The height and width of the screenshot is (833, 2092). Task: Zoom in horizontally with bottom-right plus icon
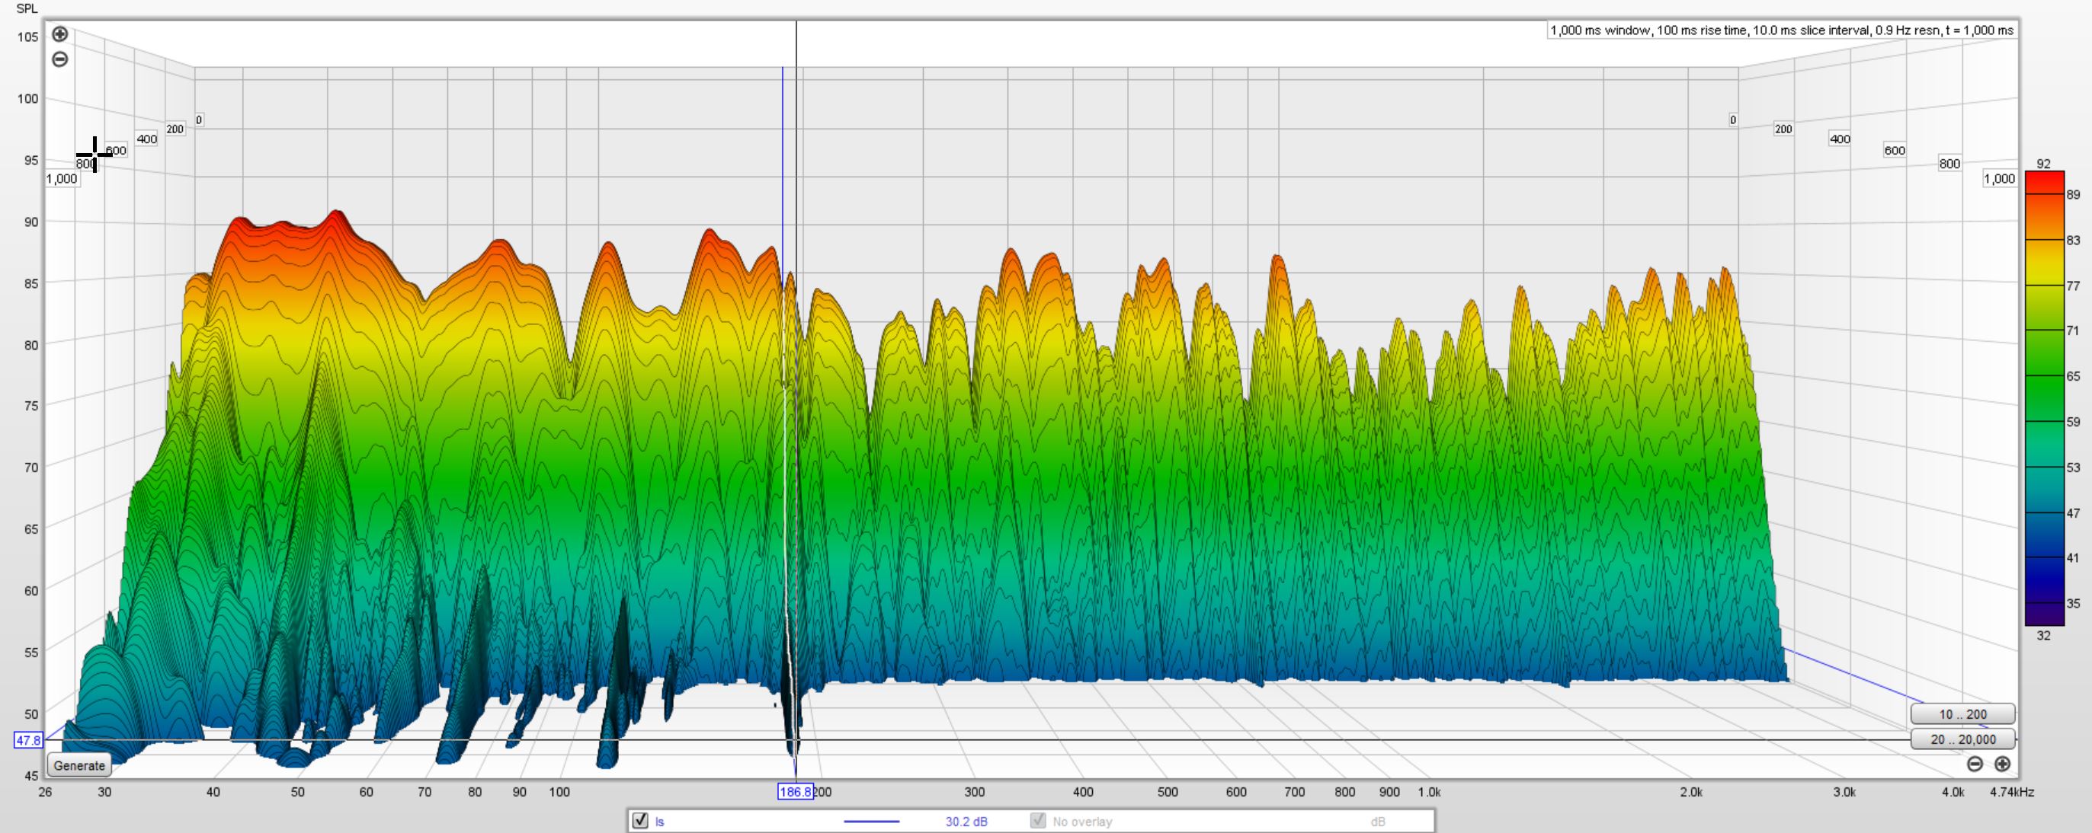2003,763
